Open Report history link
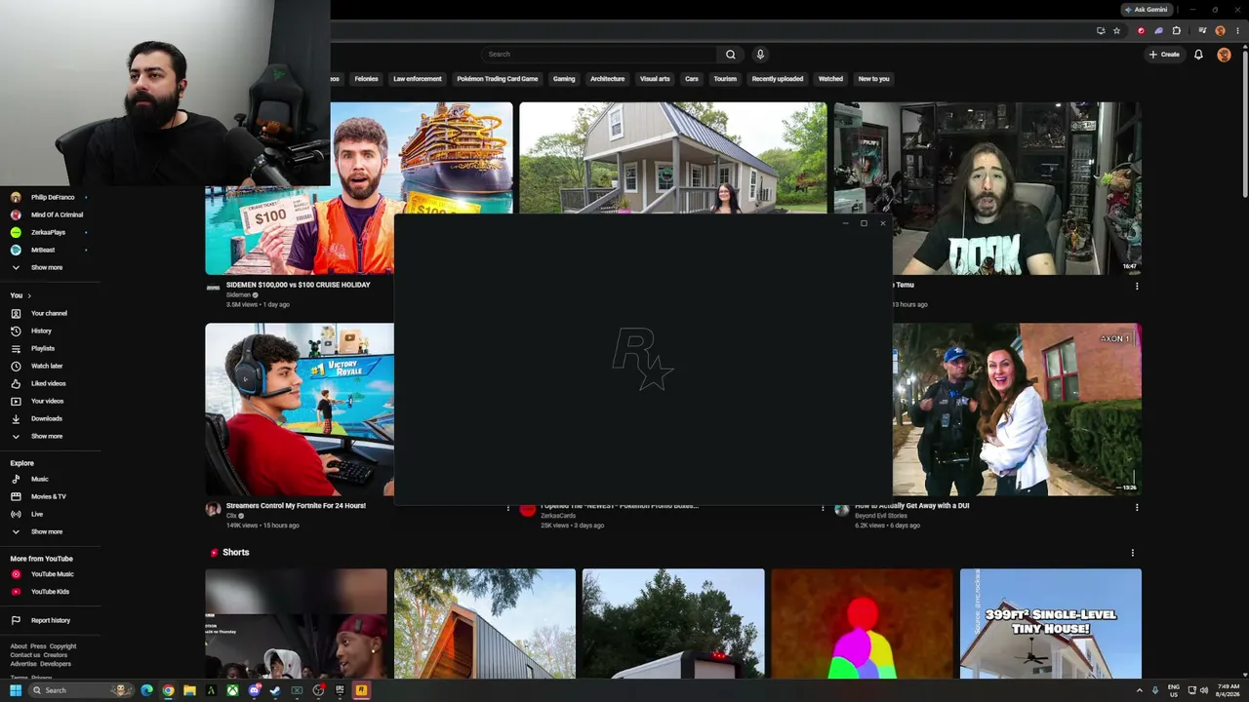The height and width of the screenshot is (702, 1249). tap(50, 620)
